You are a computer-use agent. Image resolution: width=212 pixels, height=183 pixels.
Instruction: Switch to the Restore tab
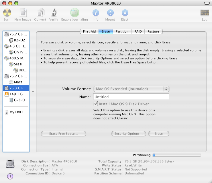point(153,31)
